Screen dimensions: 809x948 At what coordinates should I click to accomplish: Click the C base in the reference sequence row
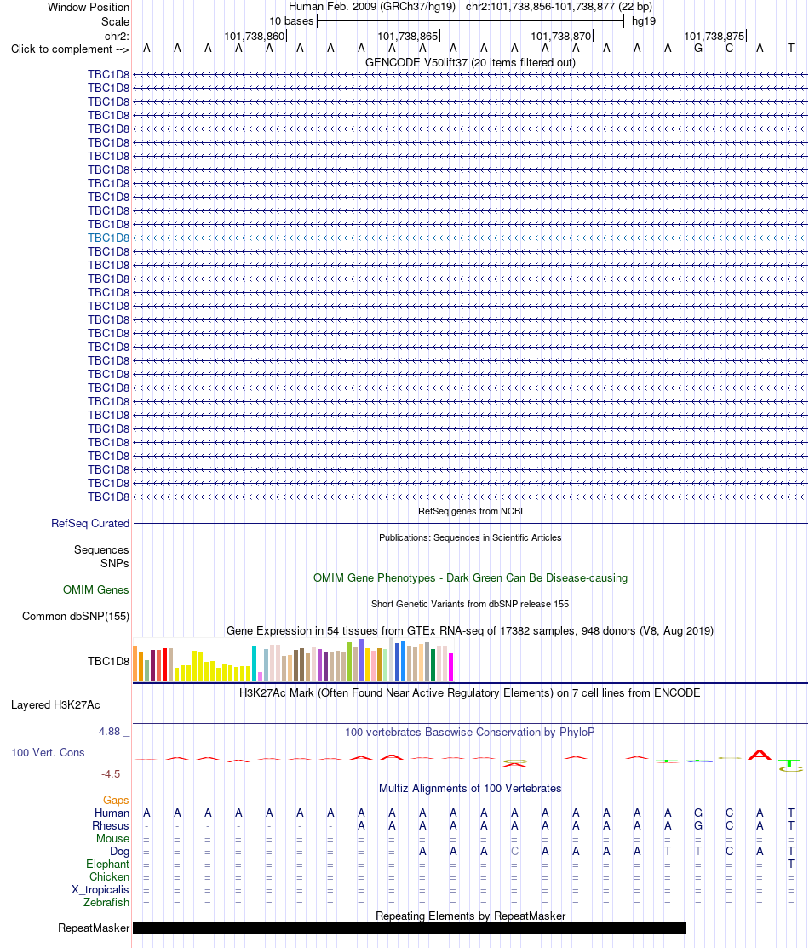tap(729, 49)
